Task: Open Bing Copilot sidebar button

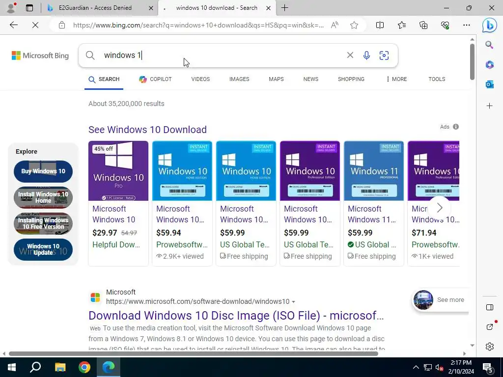Action: [490, 25]
